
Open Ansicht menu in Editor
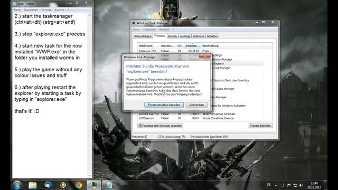(x=59, y=10)
